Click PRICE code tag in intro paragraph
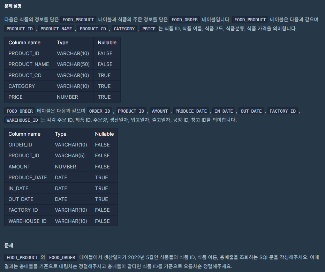Image resolution: width=325 pixels, height=272 pixels. click(149, 29)
